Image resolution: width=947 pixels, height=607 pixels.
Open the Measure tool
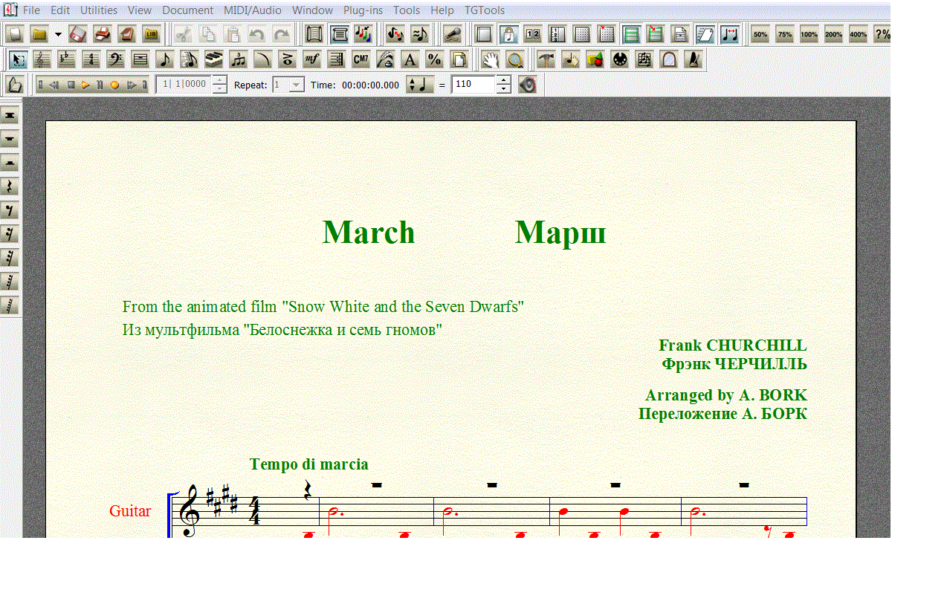(140, 59)
